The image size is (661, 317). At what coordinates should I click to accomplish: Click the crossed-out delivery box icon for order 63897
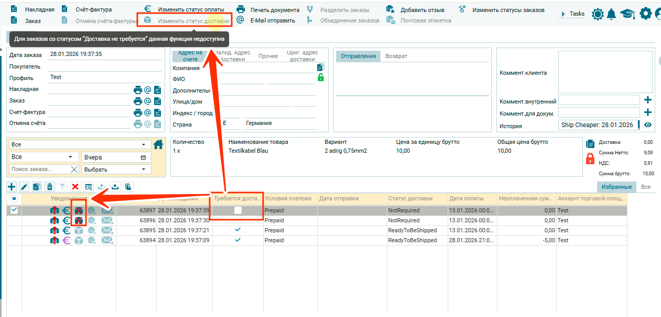pos(79,210)
